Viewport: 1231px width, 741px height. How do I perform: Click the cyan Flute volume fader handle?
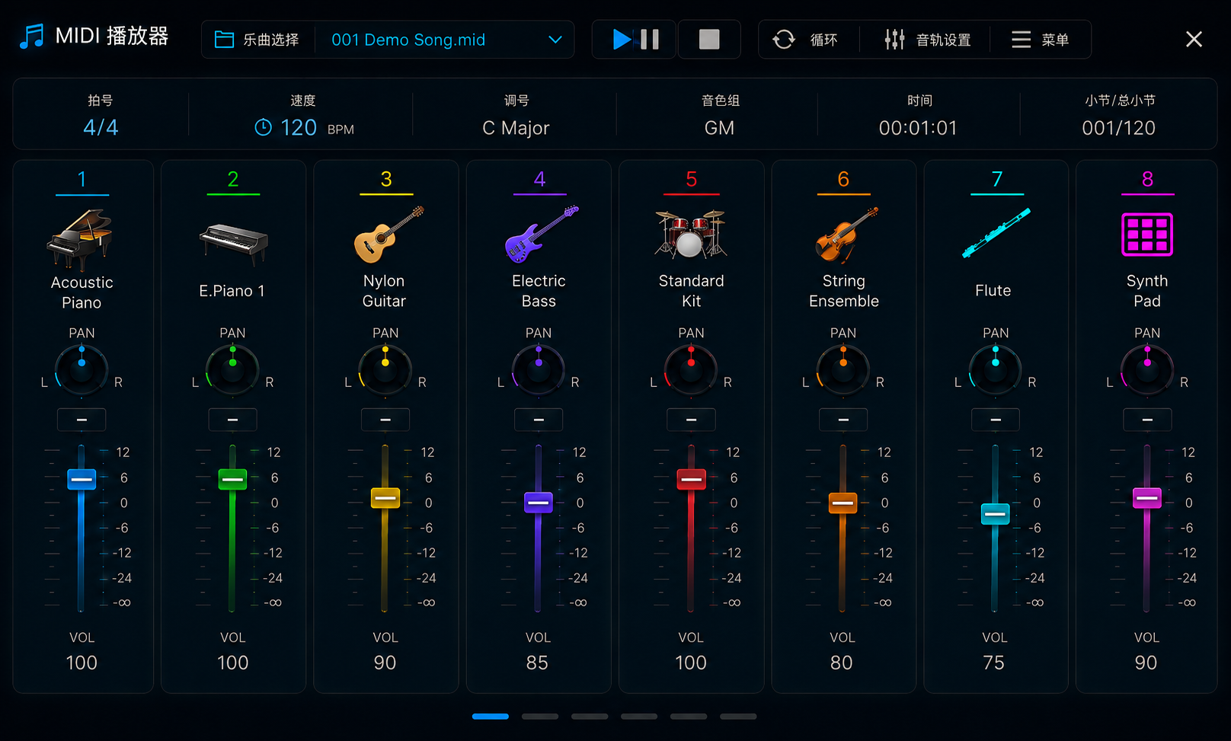click(x=995, y=514)
